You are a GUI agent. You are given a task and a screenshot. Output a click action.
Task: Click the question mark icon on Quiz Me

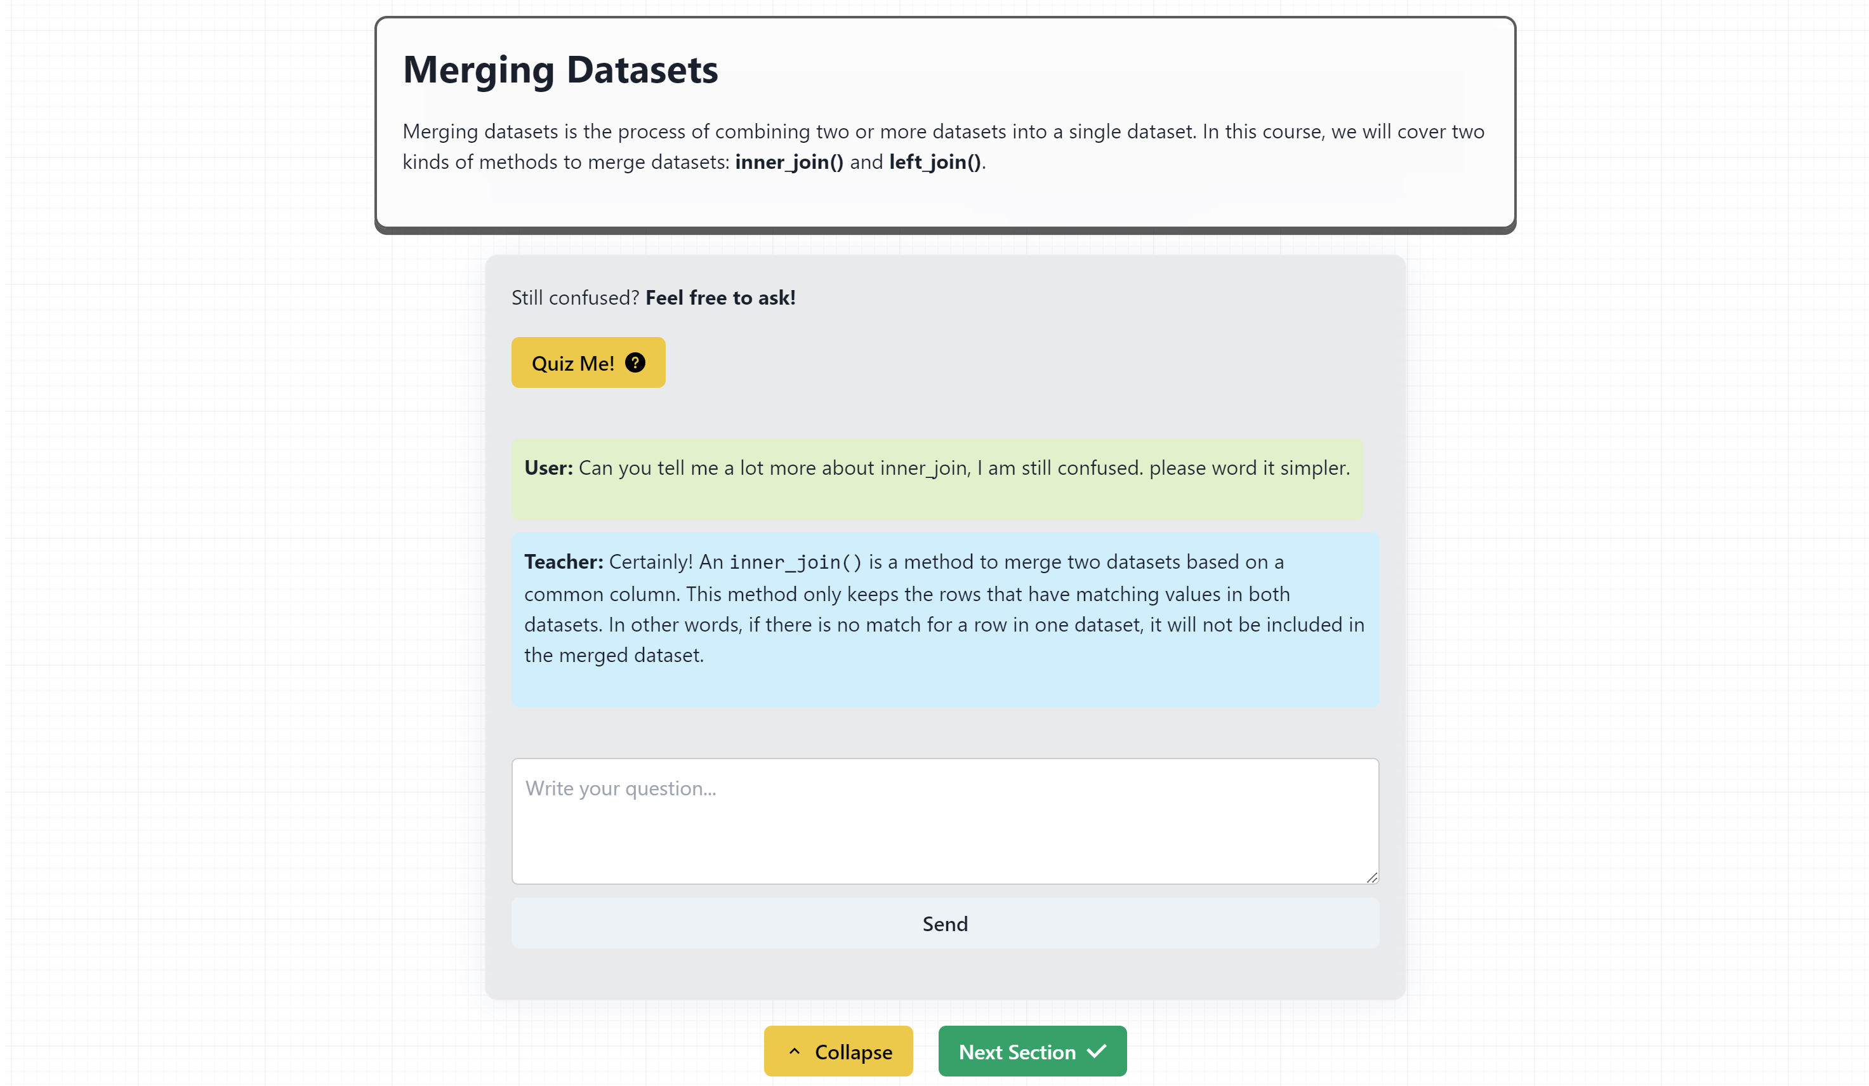click(635, 363)
